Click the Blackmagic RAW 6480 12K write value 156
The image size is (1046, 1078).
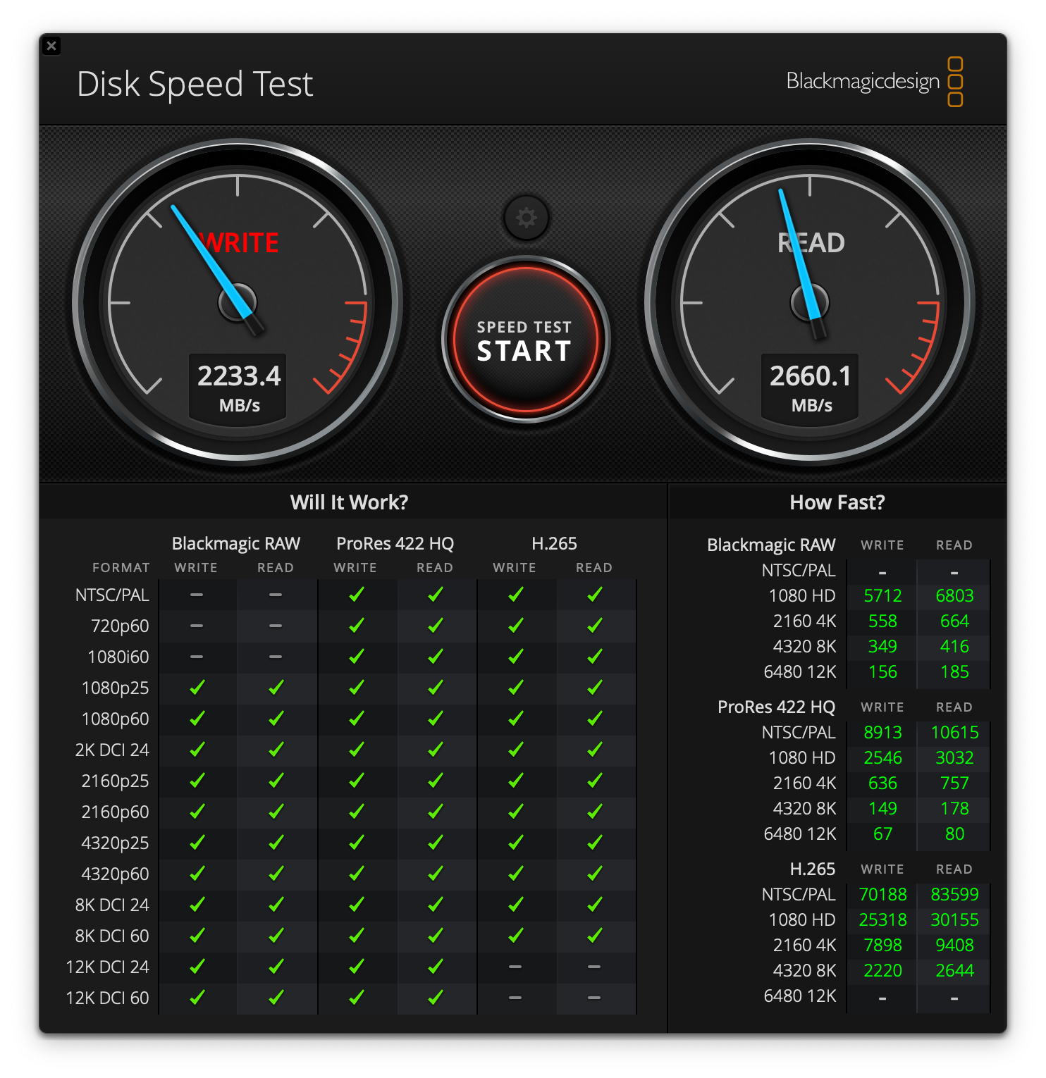click(882, 672)
